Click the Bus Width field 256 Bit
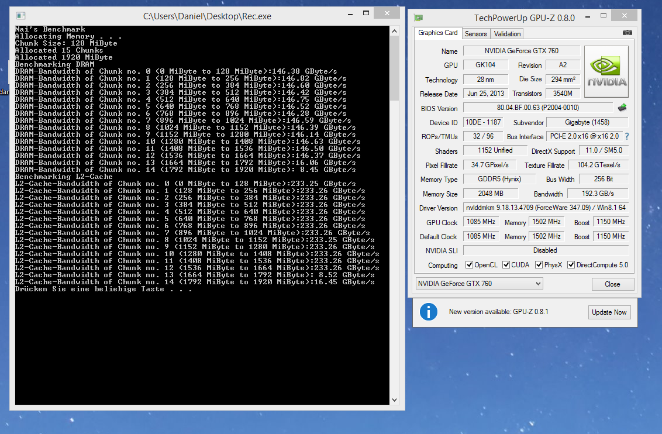The image size is (662, 434). [x=604, y=179]
